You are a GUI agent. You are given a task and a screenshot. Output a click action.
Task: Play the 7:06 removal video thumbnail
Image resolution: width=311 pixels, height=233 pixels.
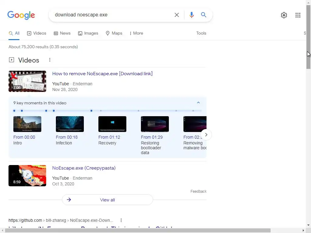(27, 81)
